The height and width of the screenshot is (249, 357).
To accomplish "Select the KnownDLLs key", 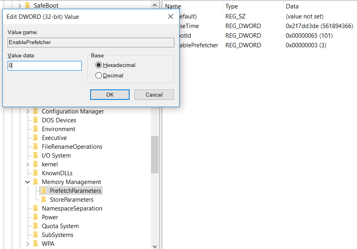I will (x=57, y=173).
